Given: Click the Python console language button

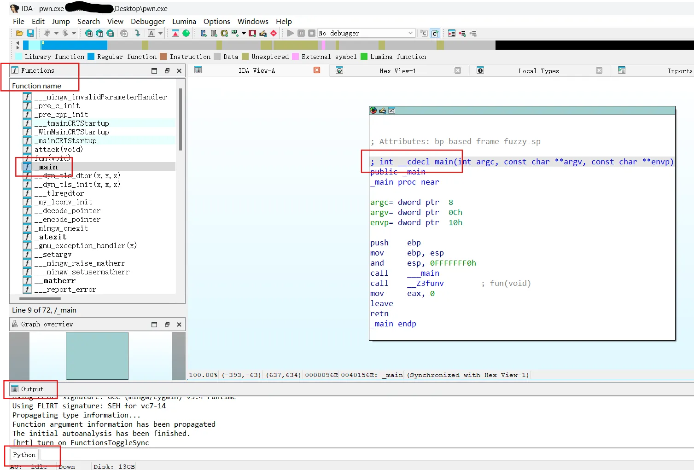Looking at the screenshot, I should coord(24,455).
